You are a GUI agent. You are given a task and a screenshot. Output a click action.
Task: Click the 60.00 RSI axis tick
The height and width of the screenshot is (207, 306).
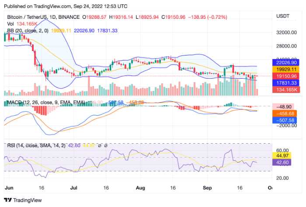click(282, 151)
